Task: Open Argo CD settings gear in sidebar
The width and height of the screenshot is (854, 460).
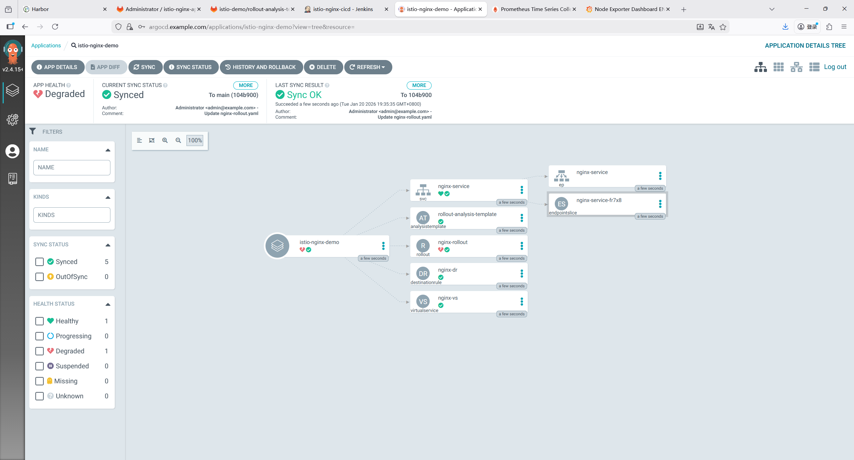Action: point(12,119)
